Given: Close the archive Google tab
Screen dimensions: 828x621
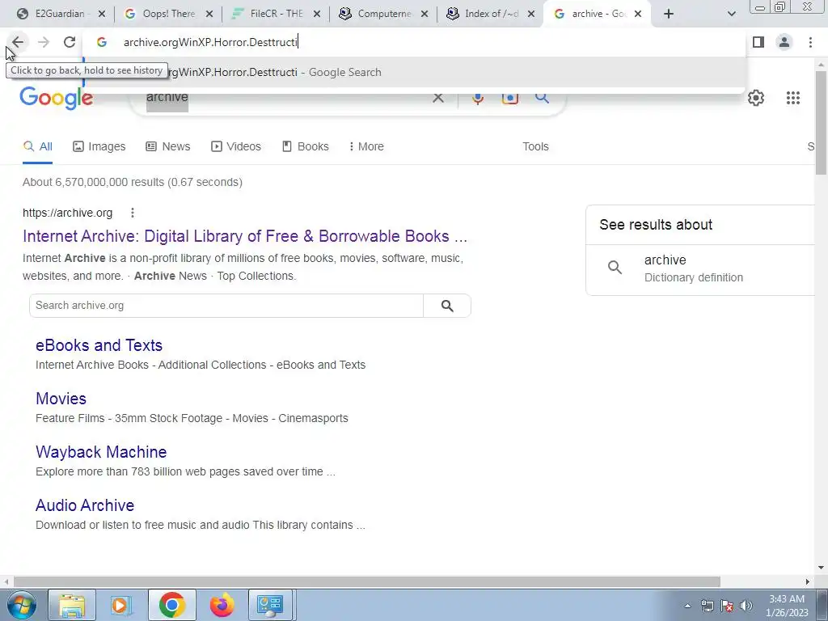Looking at the screenshot, I should point(638,15).
